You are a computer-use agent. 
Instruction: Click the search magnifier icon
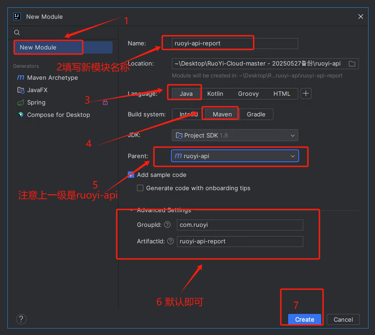tap(17, 33)
